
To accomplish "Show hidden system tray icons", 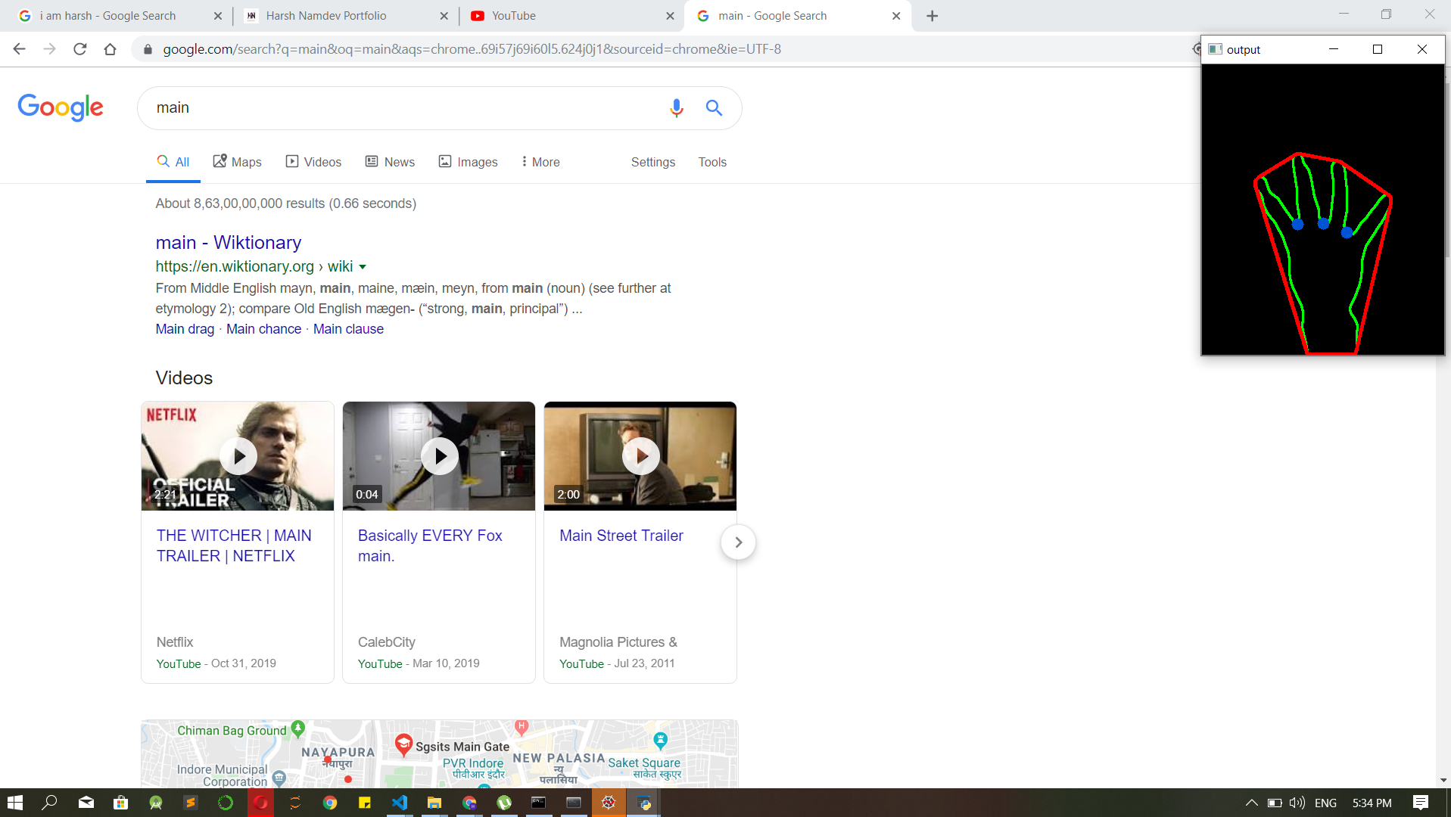I will [1251, 803].
